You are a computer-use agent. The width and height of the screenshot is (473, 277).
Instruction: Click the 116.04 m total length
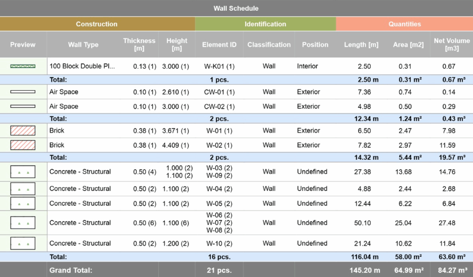pos(365,257)
